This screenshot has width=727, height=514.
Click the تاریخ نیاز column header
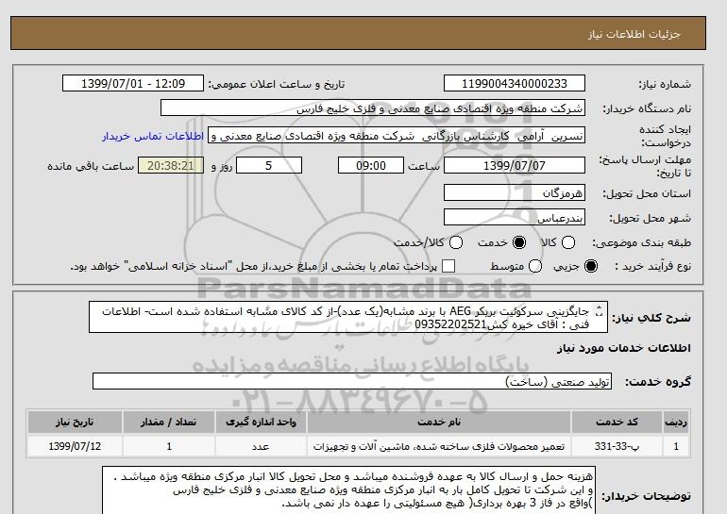tap(75, 422)
